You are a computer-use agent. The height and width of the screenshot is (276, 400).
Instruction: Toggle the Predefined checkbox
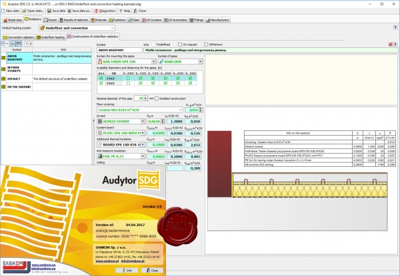[153, 45]
